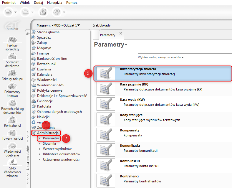
Task: Open the Podmiot menu
Action: click(9, 3)
